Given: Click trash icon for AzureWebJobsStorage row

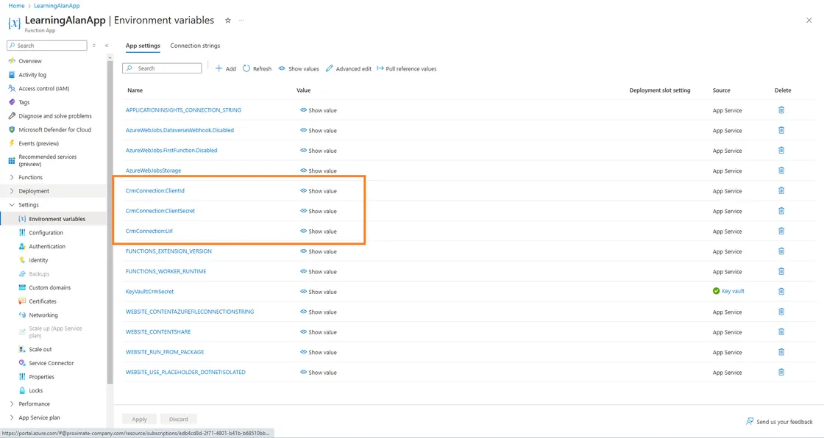Looking at the screenshot, I should (x=781, y=170).
